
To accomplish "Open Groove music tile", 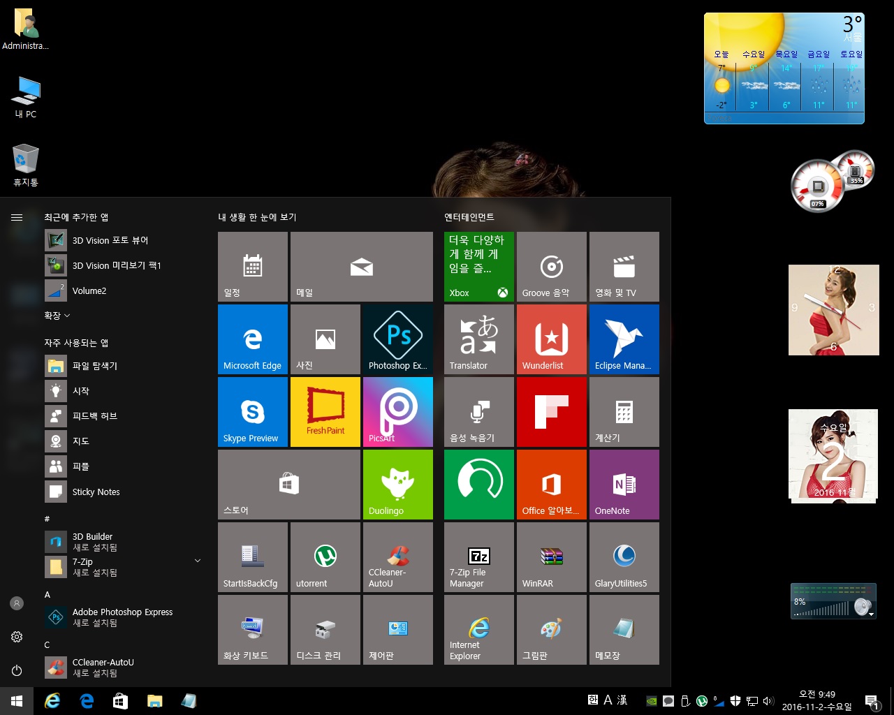I will [552, 267].
